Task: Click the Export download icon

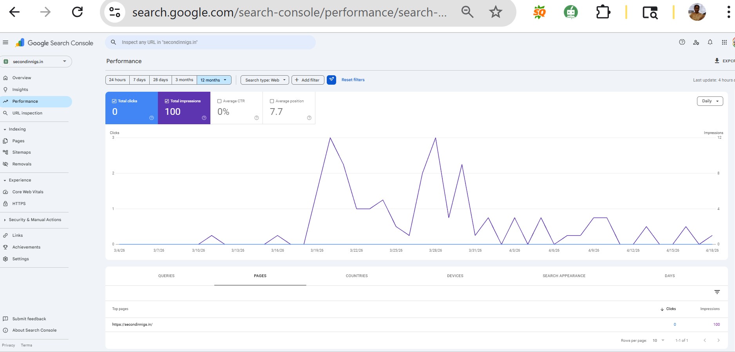Action: click(x=717, y=61)
